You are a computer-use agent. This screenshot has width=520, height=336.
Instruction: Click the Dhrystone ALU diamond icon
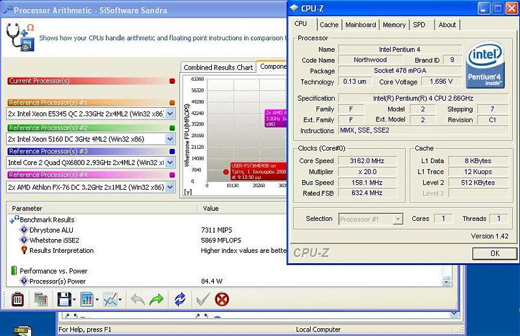[24, 230]
